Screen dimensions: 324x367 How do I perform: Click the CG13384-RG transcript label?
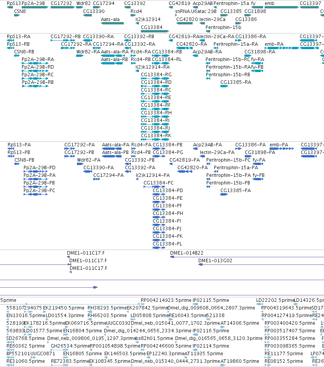[156, 75]
